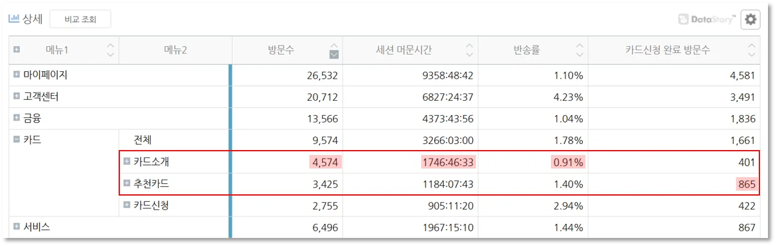Click completed visits value 3,491
The width and height of the screenshot is (776, 246).
point(743,97)
